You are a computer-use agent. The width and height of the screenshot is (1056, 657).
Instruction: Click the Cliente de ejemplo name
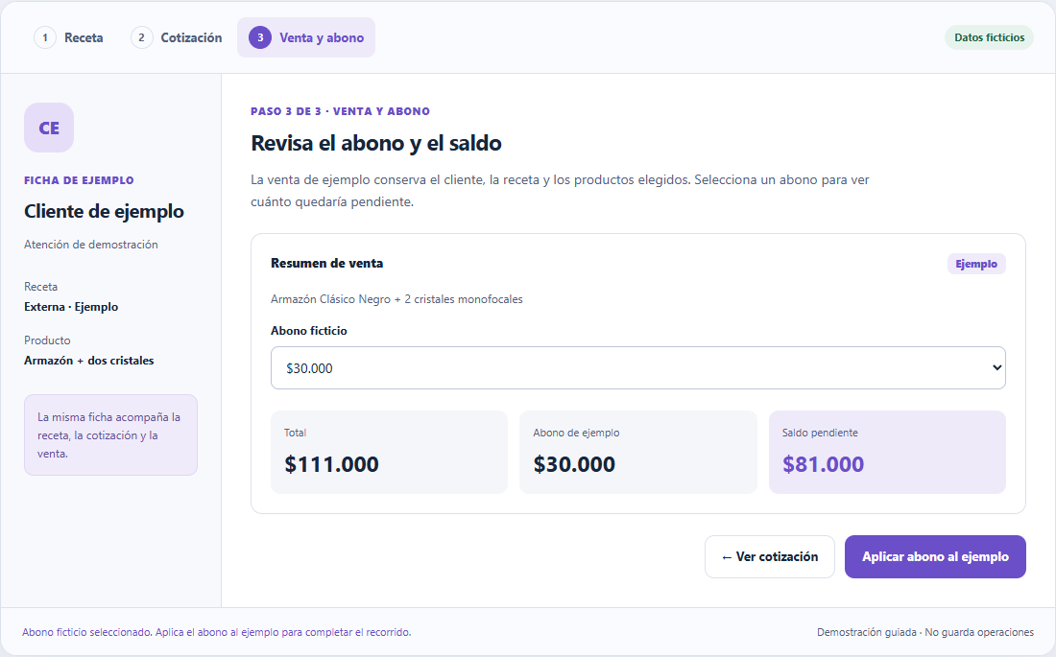104,211
